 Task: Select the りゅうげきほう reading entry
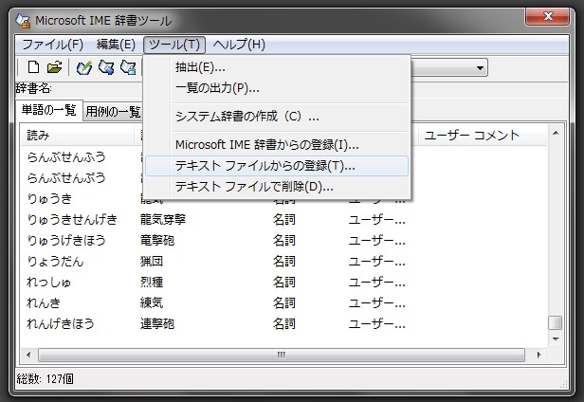66,240
